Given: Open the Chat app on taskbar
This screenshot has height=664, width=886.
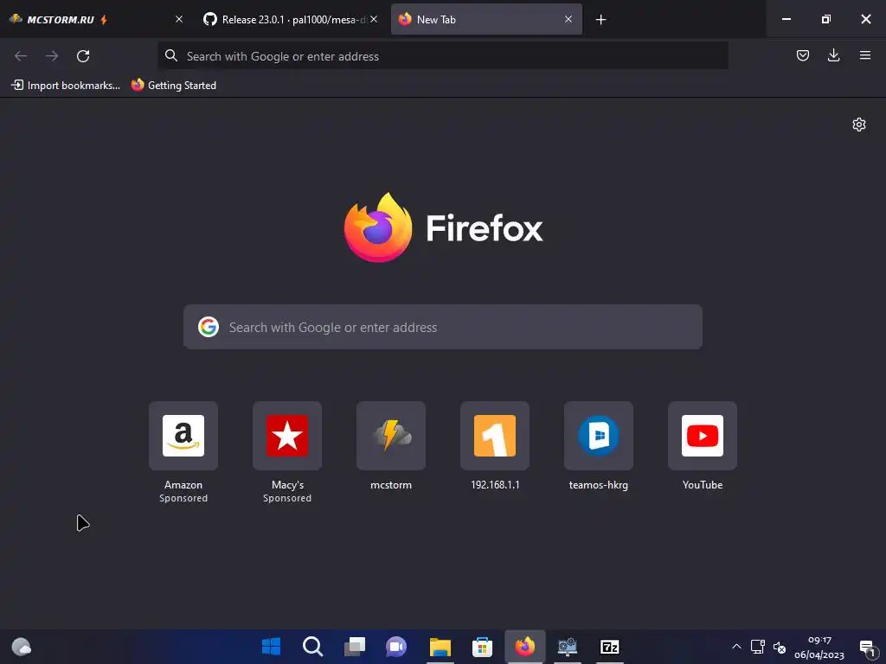Looking at the screenshot, I should point(396,647).
